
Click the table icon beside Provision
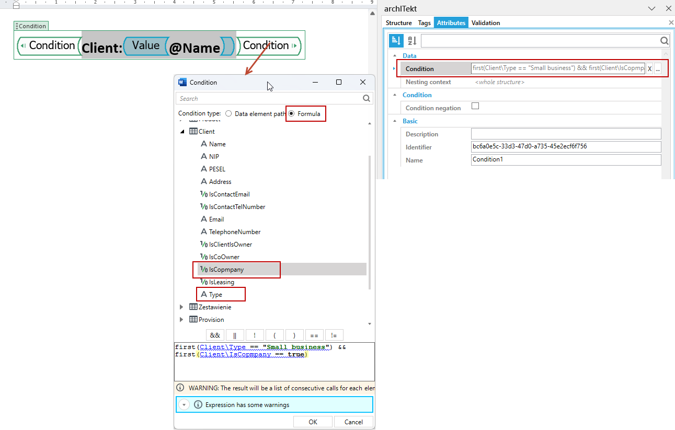point(193,320)
